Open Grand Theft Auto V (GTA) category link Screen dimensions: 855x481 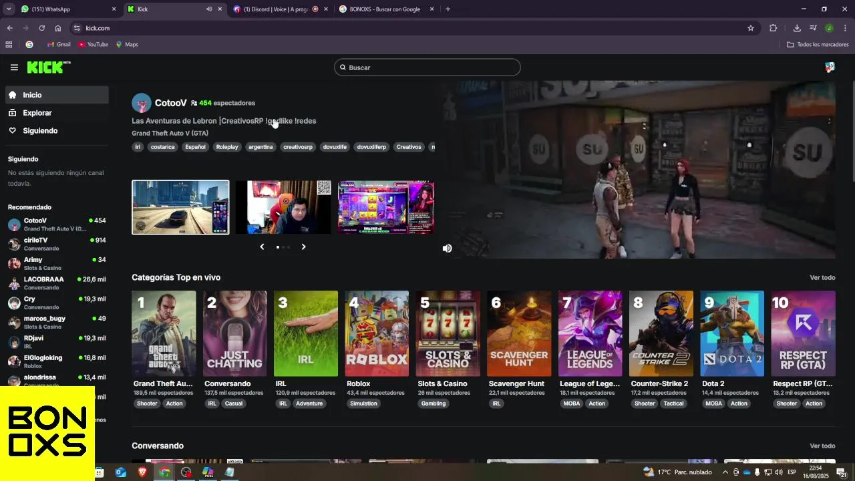tap(170, 134)
